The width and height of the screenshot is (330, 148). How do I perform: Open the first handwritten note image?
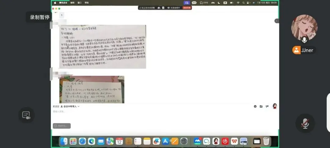click(103, 47)
